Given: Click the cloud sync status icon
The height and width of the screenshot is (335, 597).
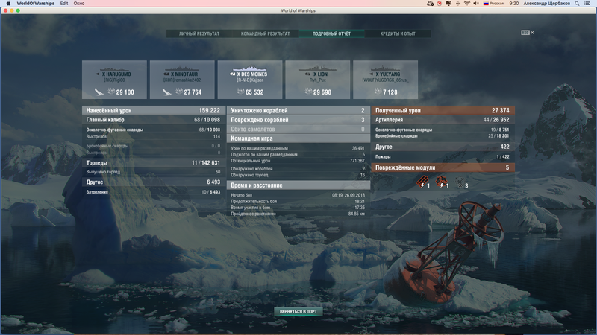Looking at the screenshot, I should pos(431,4).
